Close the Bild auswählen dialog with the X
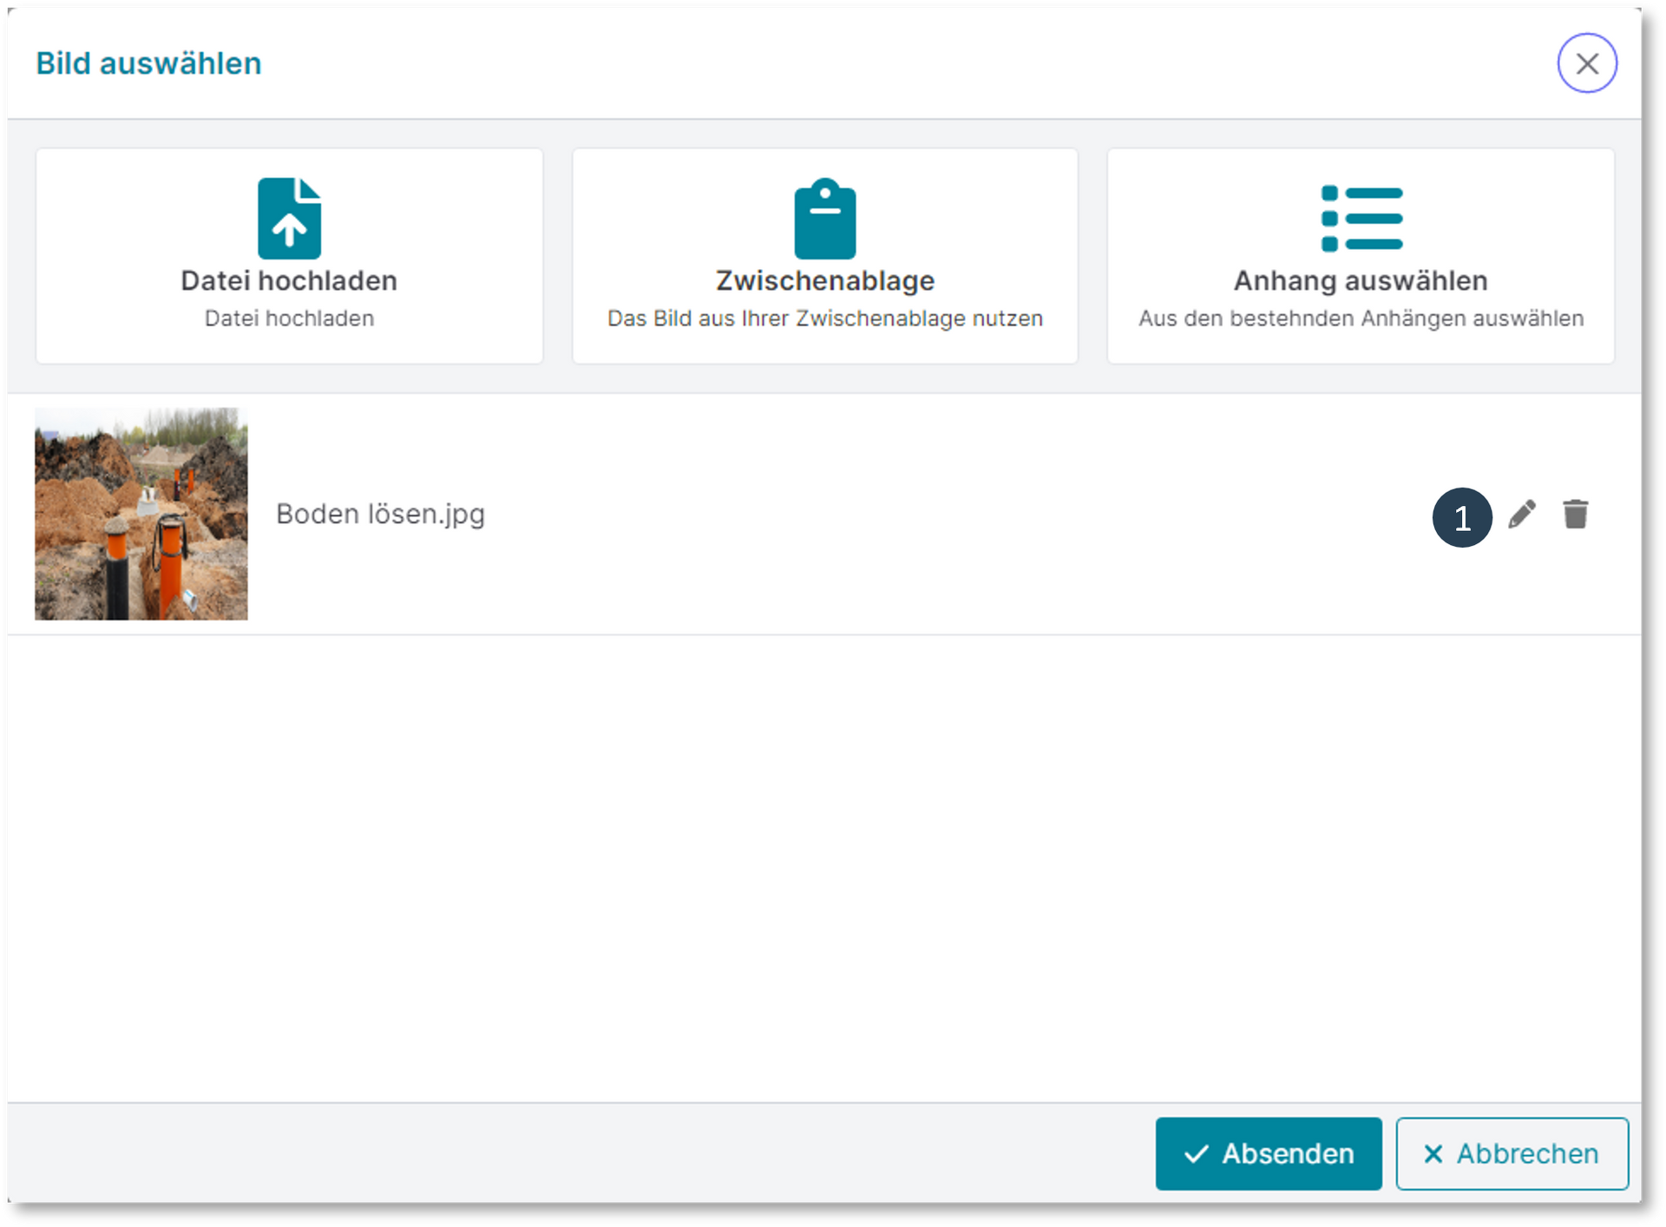The height and width of the screenshot is (1227, 1666). pyautogui.click(x=1588, y=62)
